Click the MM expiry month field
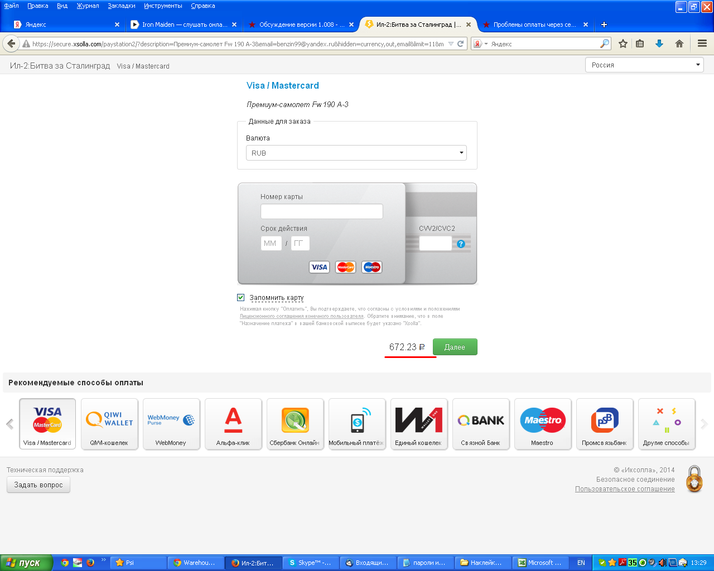The width and height of the screenshot is (714, 571). click(271, 243)
